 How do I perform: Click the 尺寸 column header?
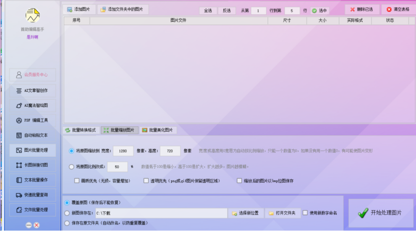287,21
